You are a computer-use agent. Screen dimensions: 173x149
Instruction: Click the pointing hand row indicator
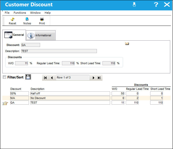coord(5,103)
